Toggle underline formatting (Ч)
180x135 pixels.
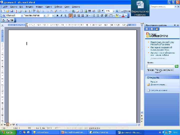pyautogui.click(x=65, y=15)
